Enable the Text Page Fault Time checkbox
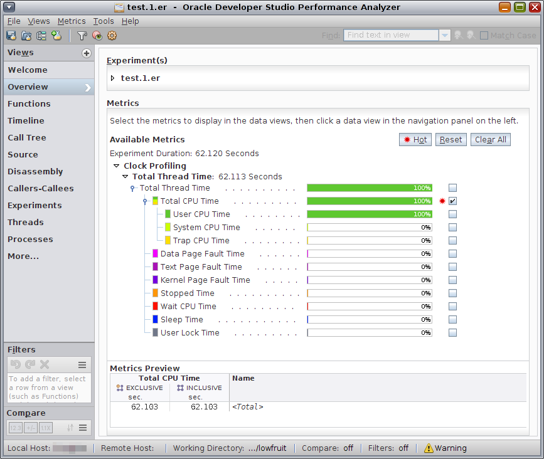Viewport: 544px width, 459px height. coord(452,267)
